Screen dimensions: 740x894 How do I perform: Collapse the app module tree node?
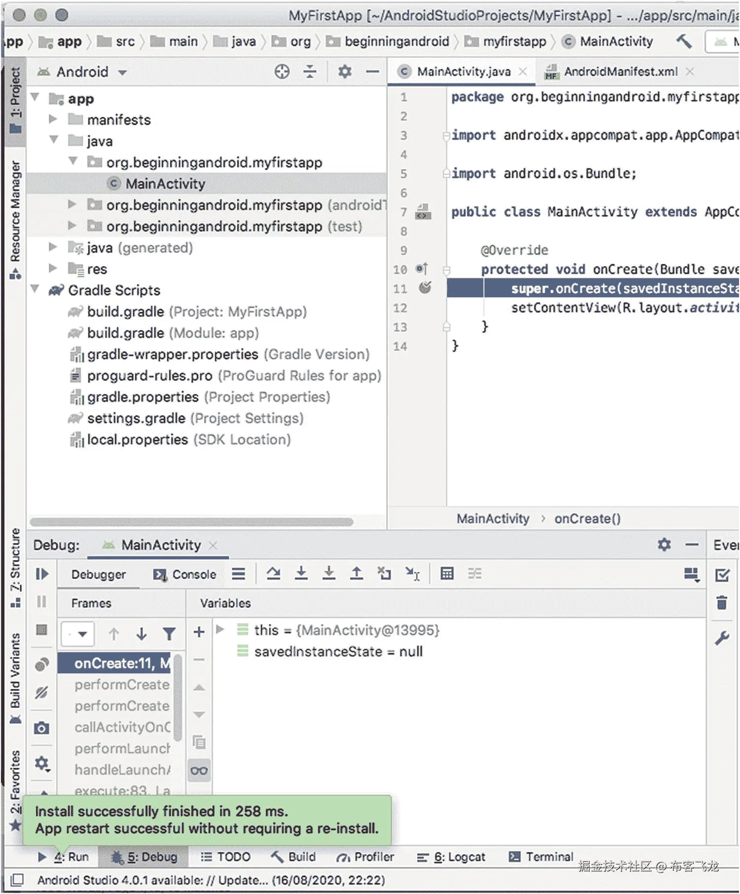click(x=35, y=97)
